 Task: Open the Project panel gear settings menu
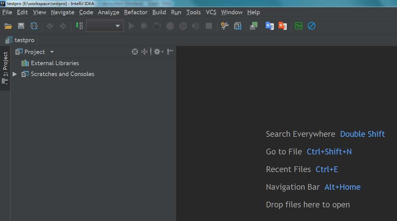159,52
